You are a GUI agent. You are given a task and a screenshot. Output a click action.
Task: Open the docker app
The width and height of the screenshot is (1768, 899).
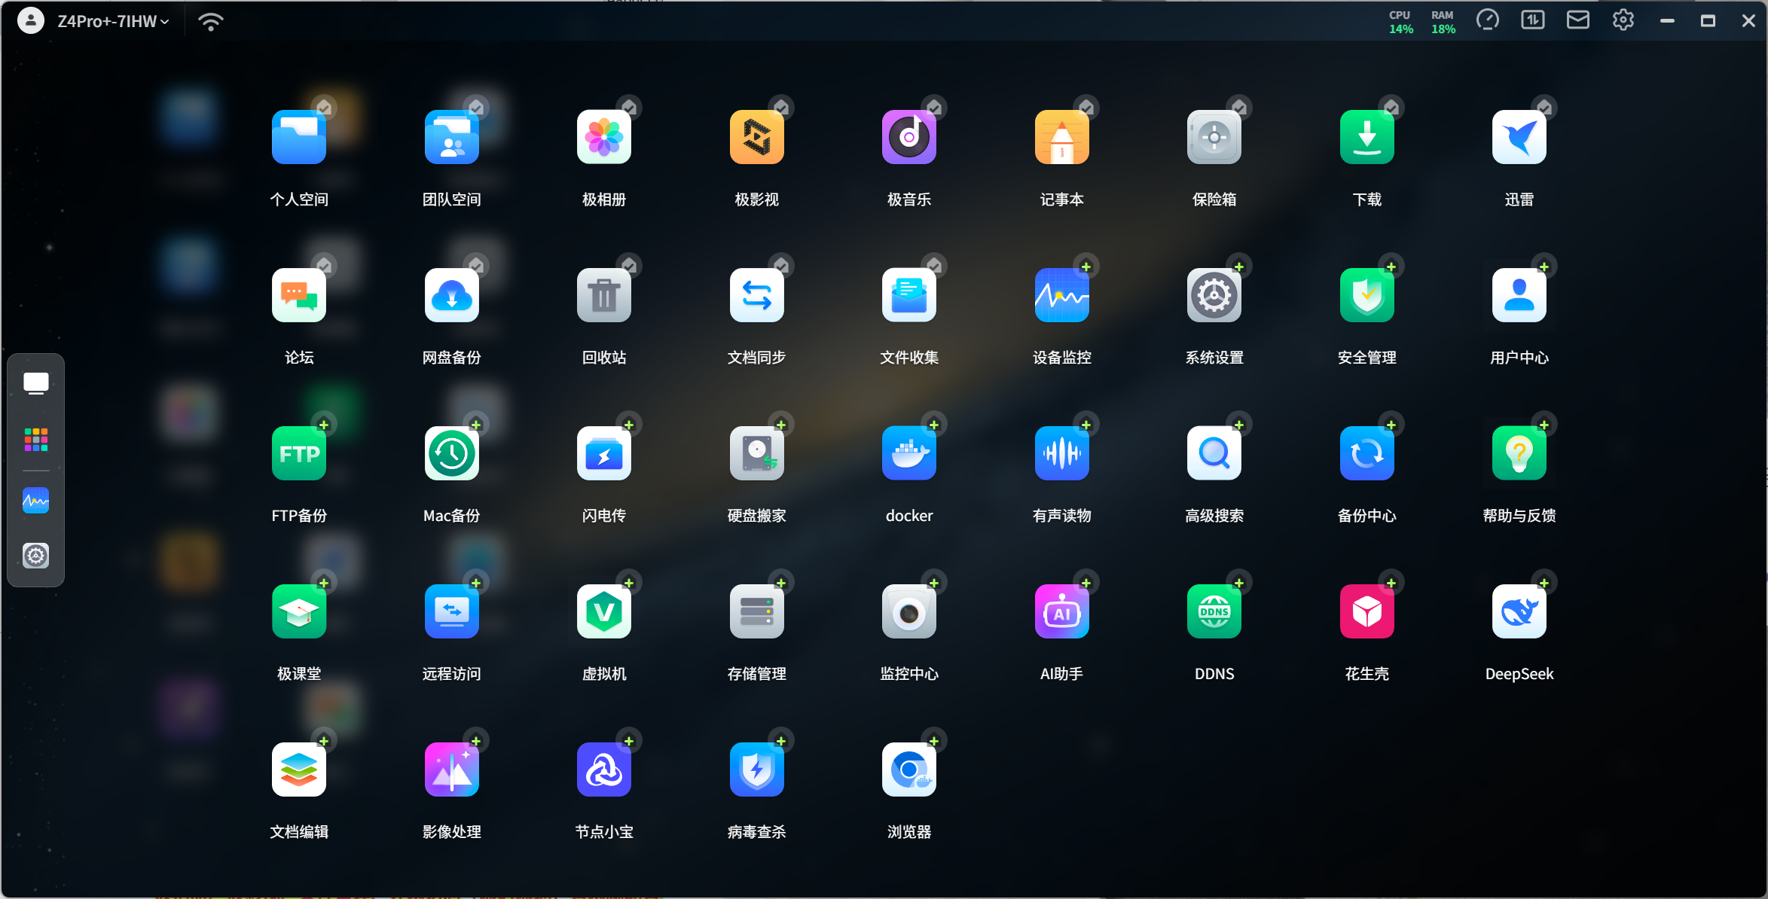pyautogui.click(x=908, y=453)
